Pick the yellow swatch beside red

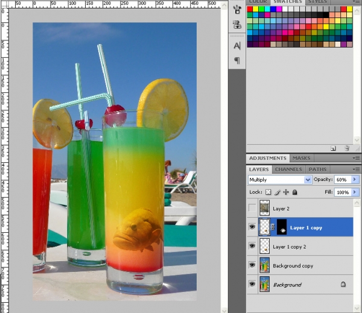pyautogui.click(x=255, y=9)
